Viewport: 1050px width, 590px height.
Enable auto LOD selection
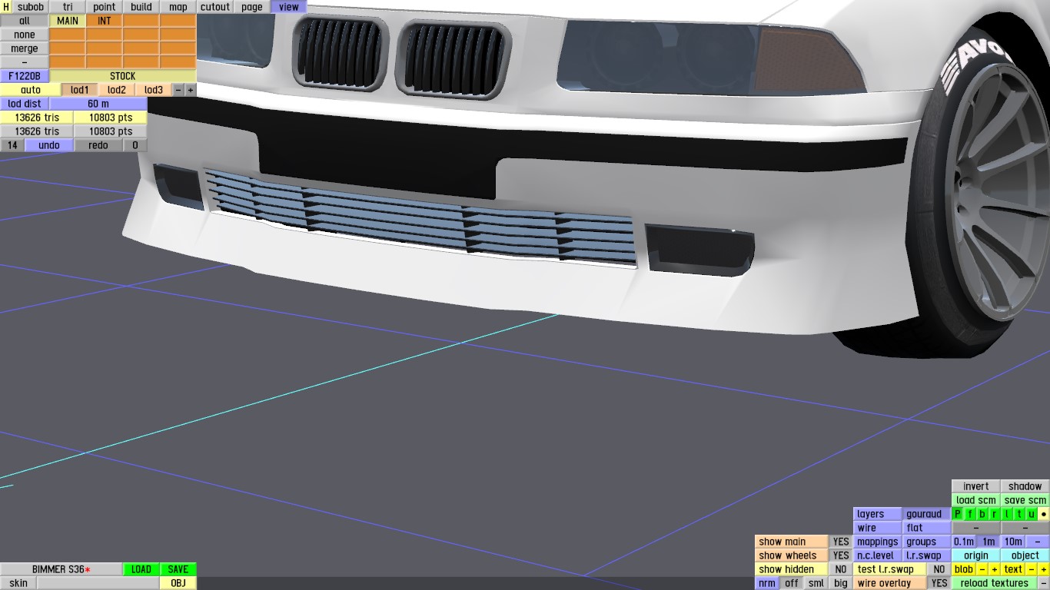point(31,90)
